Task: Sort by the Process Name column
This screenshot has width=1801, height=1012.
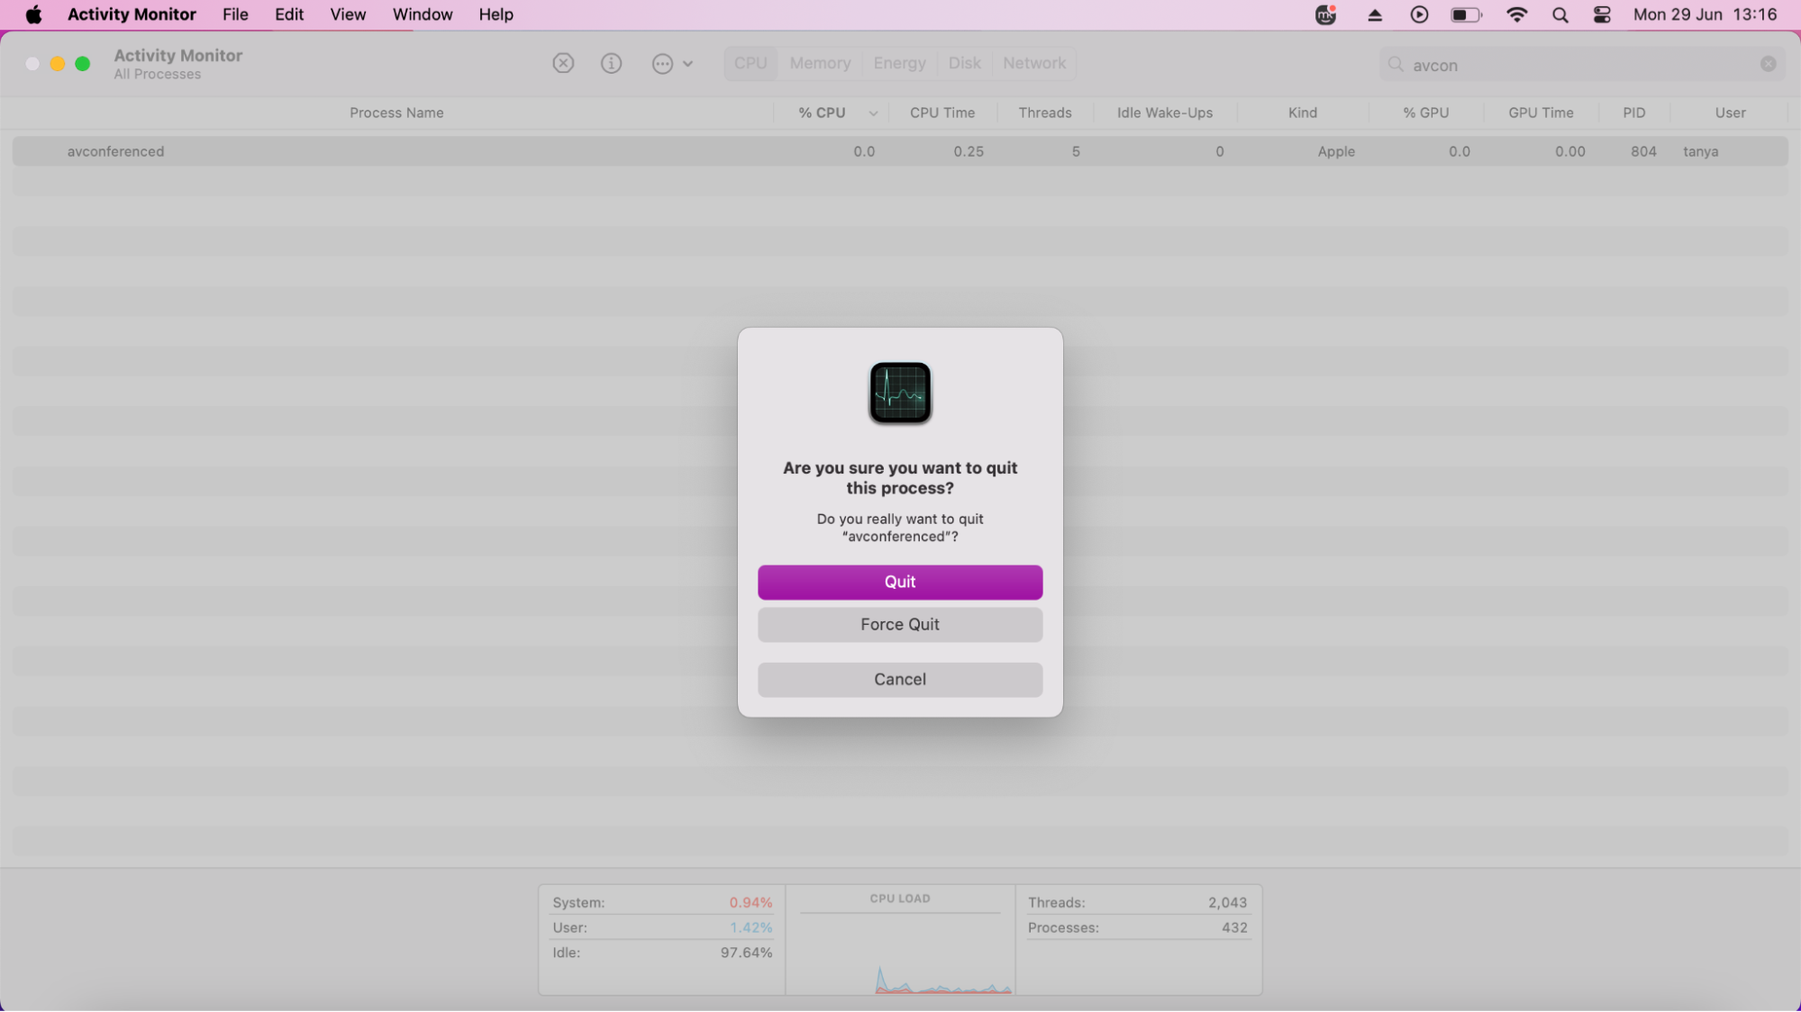Action: (x=396, y=113)
